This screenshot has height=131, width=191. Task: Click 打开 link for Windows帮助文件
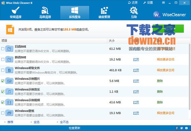[x=136, y=70]
